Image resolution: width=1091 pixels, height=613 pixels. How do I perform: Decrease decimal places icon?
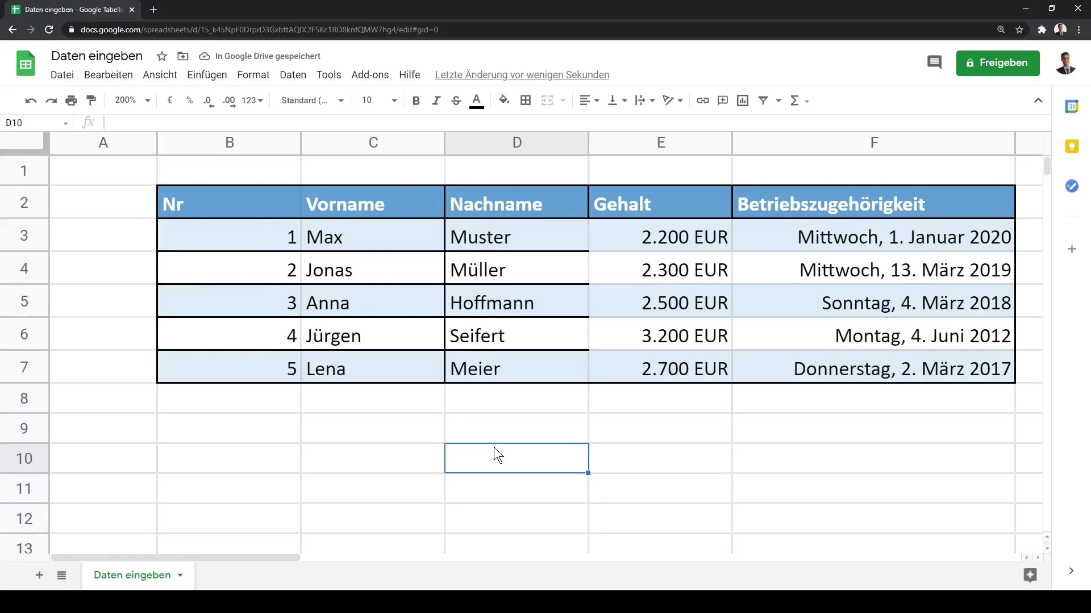pos(209,100)
